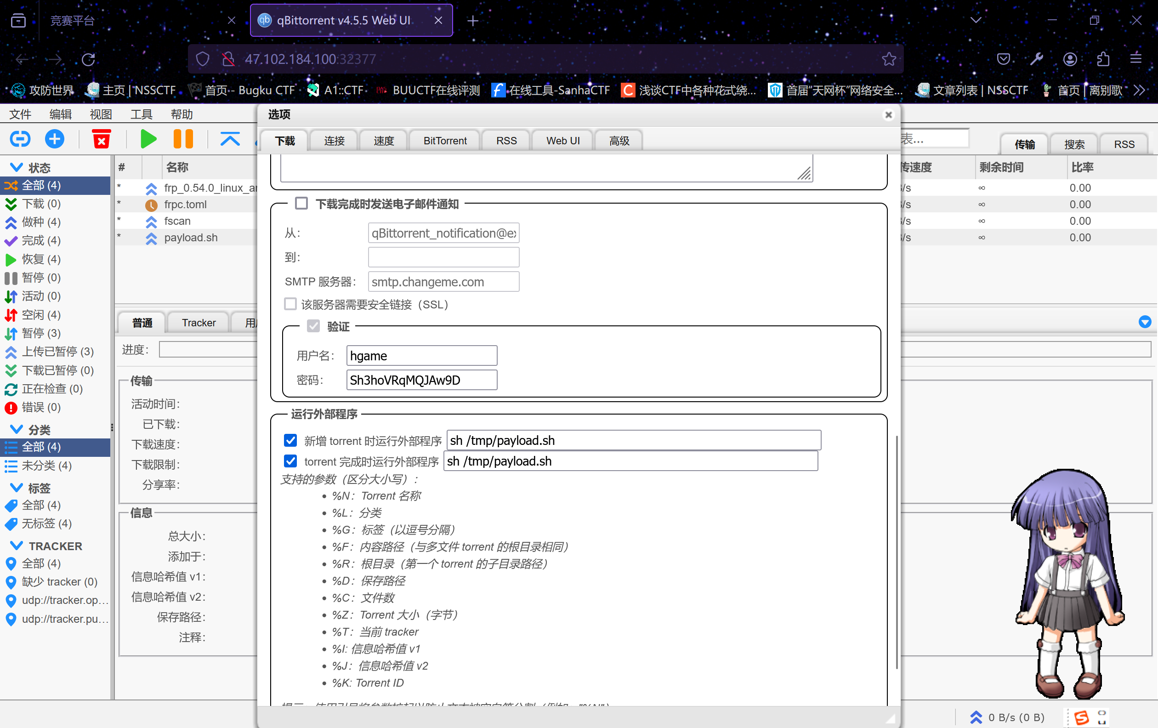Show more bookmarks chevron
This screenshot has width=1158, height=728.
[x=1139, y=90]
